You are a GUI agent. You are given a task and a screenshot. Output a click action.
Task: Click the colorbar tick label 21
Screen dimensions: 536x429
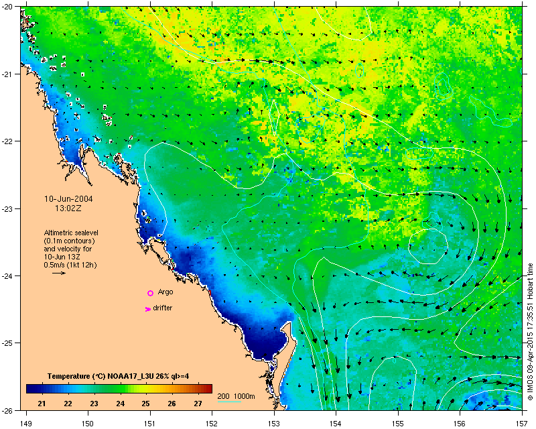[x=42, y=404]
